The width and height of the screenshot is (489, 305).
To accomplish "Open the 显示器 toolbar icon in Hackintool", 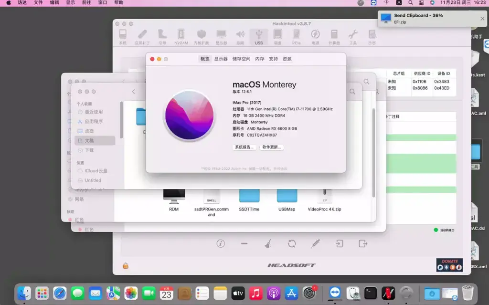I will 222,37.
